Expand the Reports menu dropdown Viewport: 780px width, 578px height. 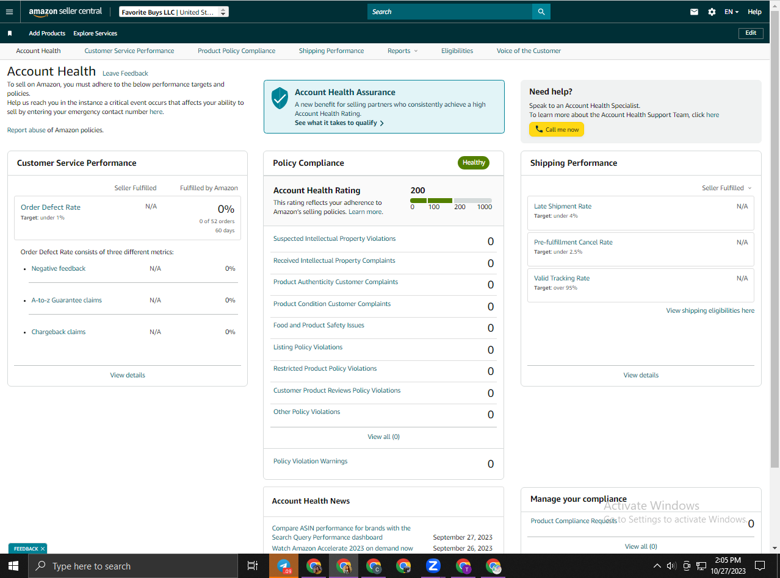403,51
